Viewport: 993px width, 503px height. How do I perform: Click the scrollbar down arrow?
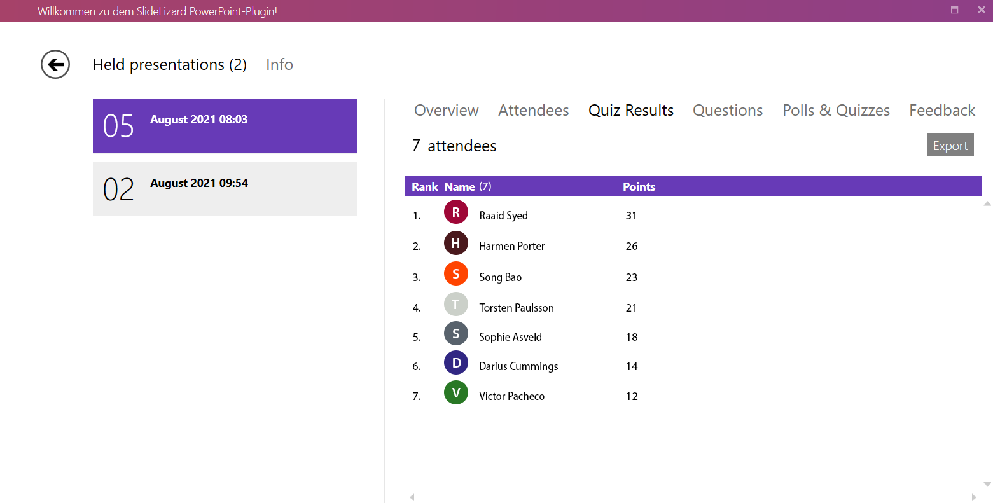click(x=986, y=484)
